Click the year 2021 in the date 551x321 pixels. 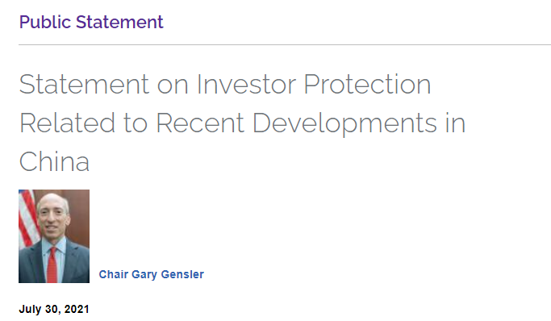tap(77, 309)
